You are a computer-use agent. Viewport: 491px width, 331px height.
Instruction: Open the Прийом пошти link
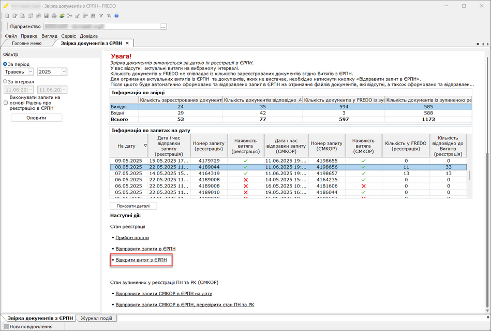point(132,238)
